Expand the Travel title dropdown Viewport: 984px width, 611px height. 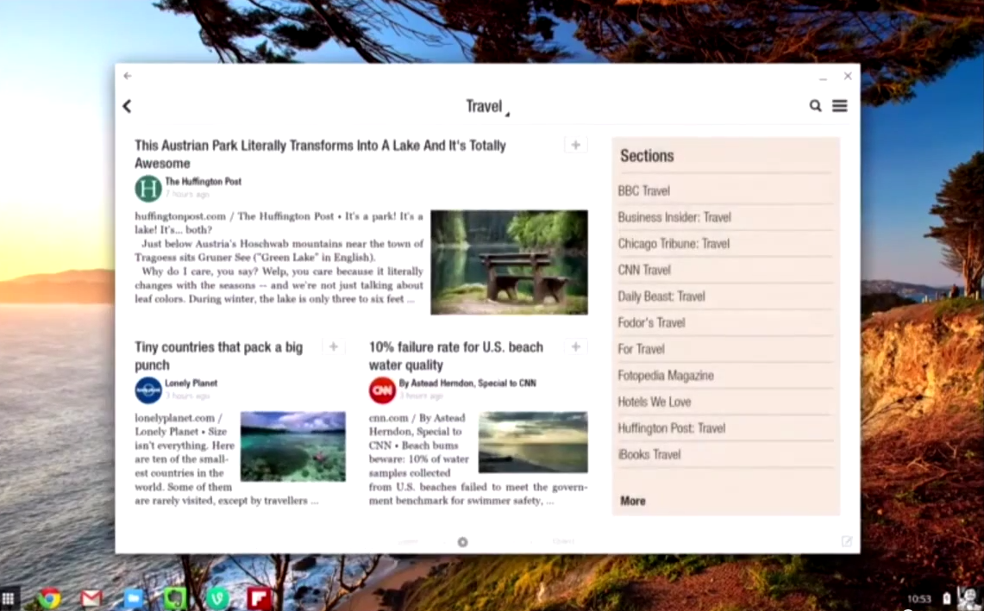(487, 107)
